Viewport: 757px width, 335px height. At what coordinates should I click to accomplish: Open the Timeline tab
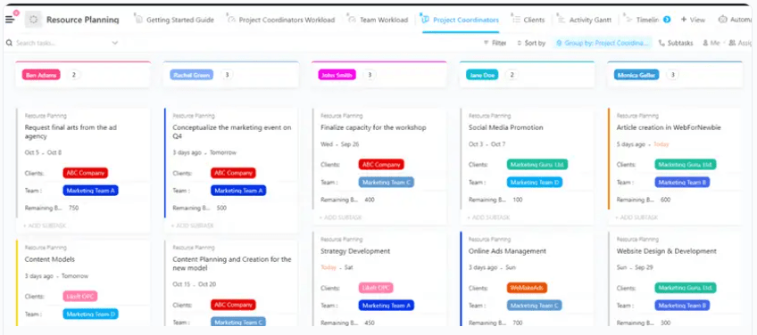point(642,20)
